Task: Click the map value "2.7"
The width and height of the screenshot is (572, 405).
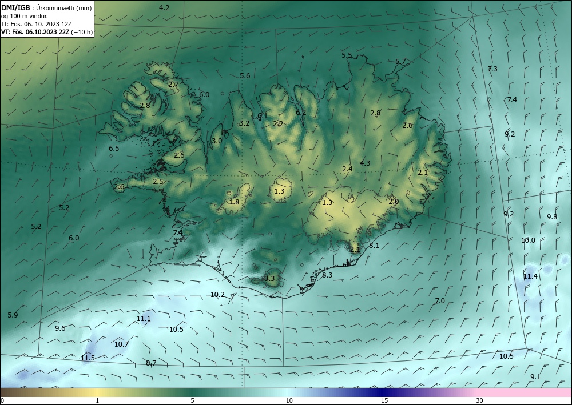Action: click(x=174, y=84)
